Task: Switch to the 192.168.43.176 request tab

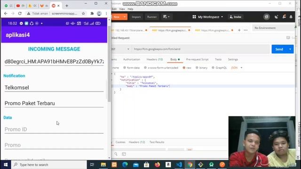Action: pyautogui.click(x=129, y=30)
